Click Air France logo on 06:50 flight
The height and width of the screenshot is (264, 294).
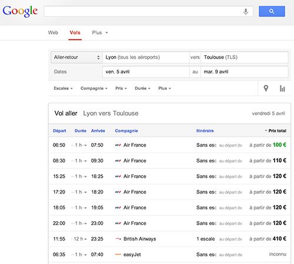point(118,145)
